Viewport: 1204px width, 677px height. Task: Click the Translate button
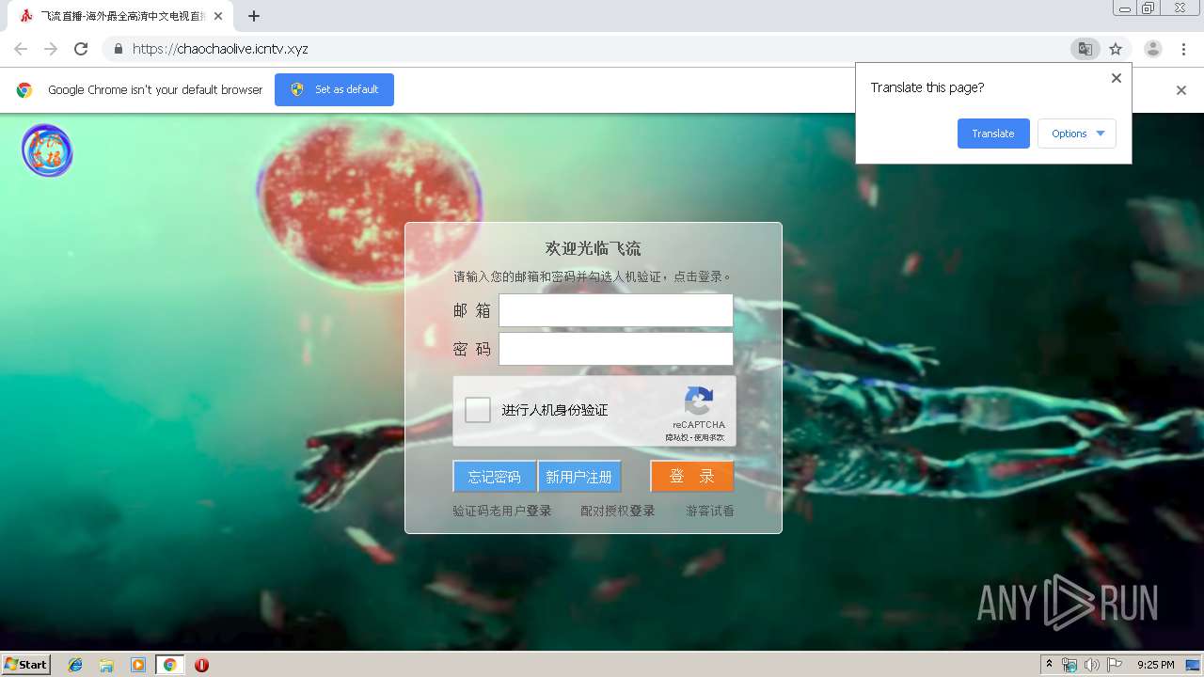click(x=993, y=134)
